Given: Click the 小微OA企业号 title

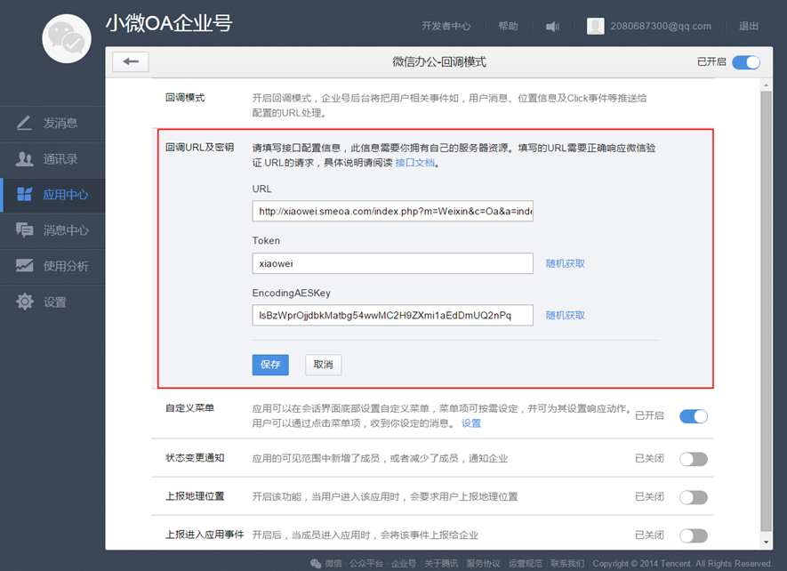Looking at the screenshot, I should [169, 24].
